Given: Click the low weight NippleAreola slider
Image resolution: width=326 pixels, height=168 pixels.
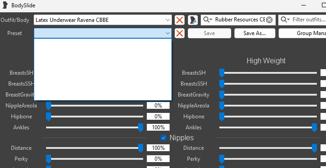Looking at the screenshot, I should (94, 106).
